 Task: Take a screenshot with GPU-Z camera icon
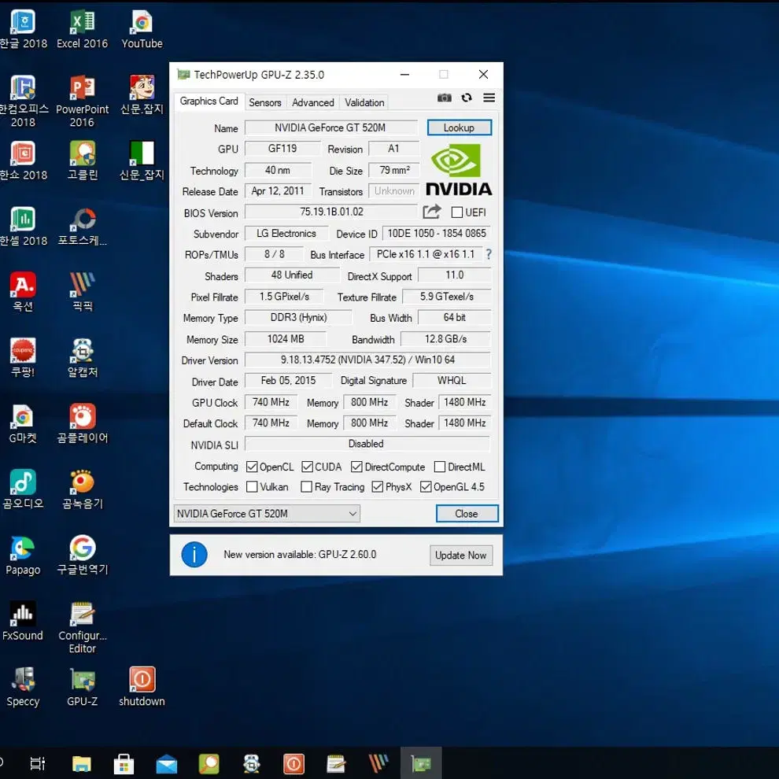(444, 98)
